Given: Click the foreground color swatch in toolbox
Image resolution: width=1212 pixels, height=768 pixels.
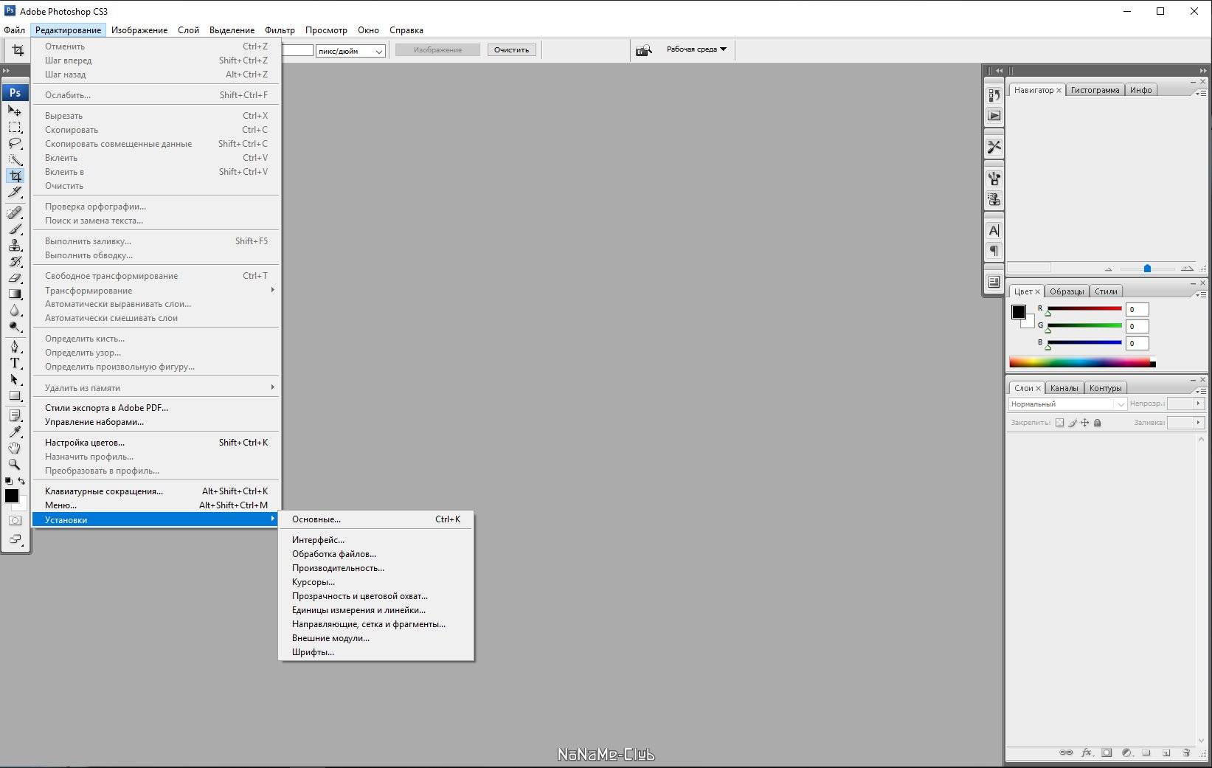Looking at the screenshot, I should tap(11, 496).
